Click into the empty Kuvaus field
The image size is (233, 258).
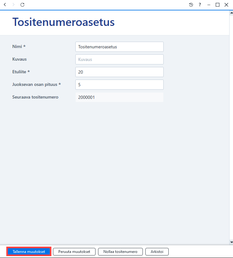point(119,59)
